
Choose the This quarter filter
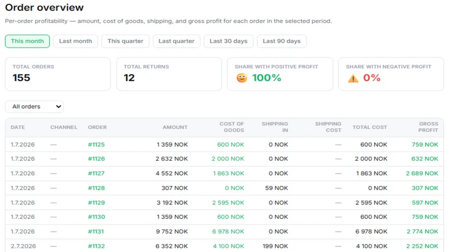pyautogui.click(x=125, y=41)
